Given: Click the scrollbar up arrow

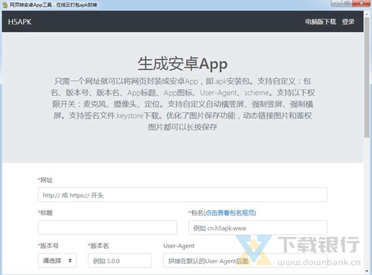Looking at the screenshot, I should pos(367,14).
